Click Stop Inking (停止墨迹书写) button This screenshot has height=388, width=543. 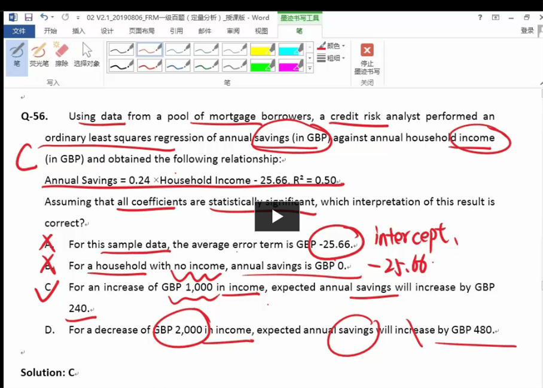point(367,58)
